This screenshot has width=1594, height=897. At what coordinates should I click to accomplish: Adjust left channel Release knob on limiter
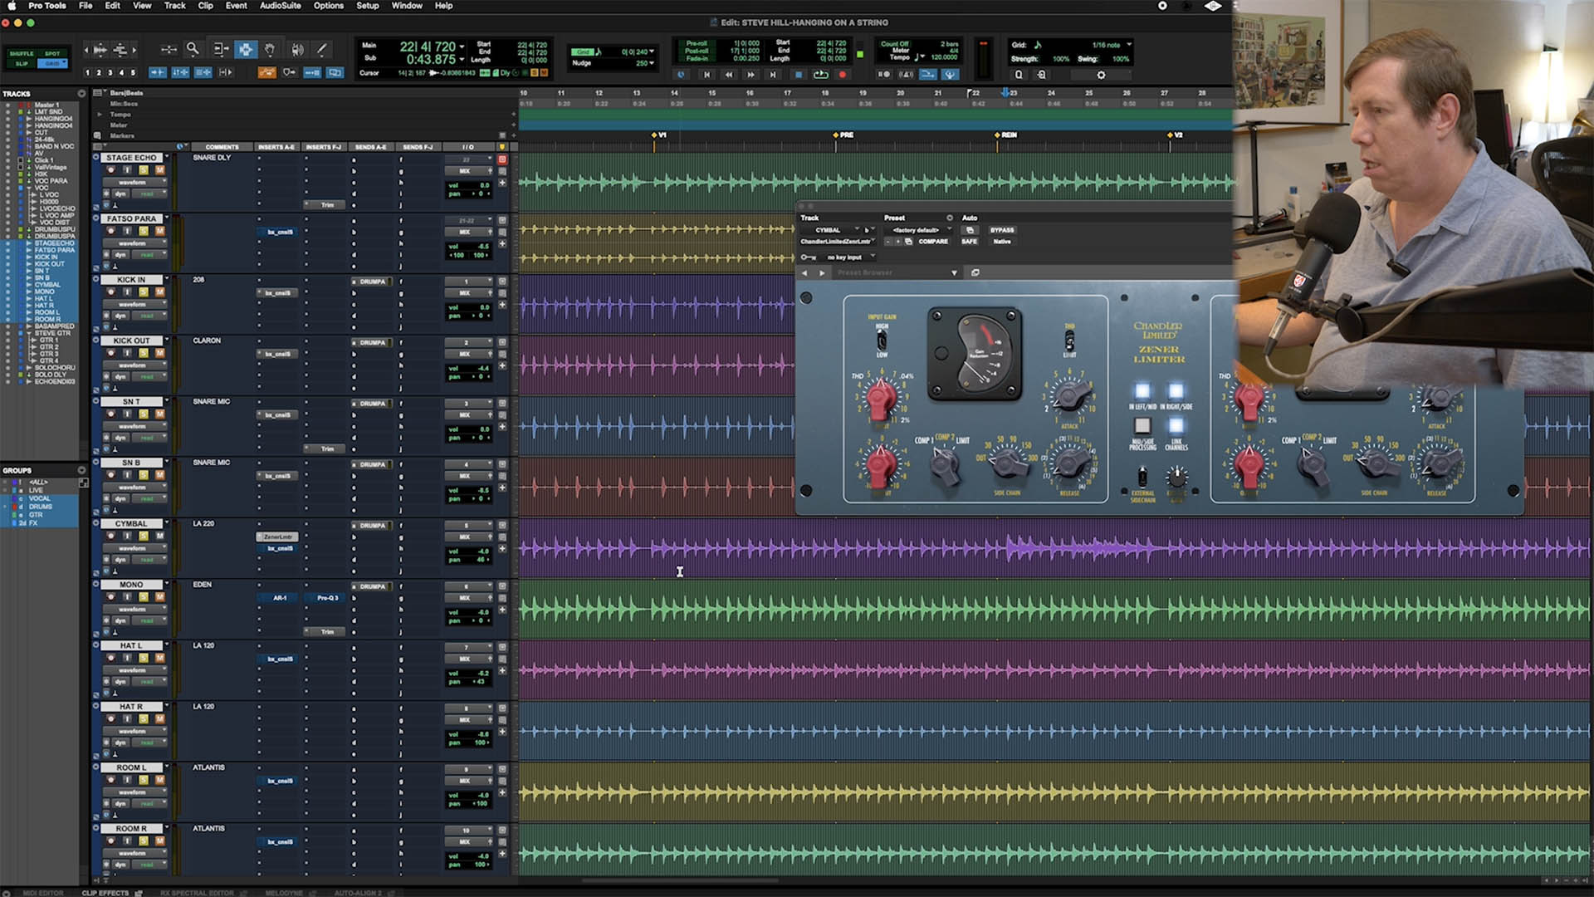1069,463
